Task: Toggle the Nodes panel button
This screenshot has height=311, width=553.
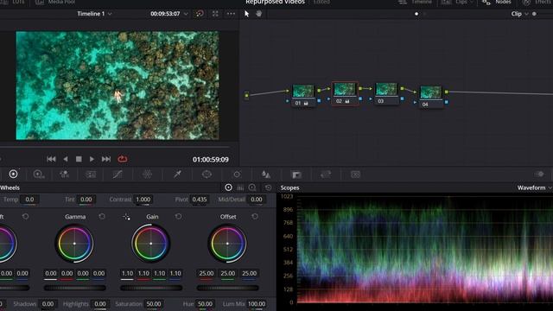Action: [498, 2]
